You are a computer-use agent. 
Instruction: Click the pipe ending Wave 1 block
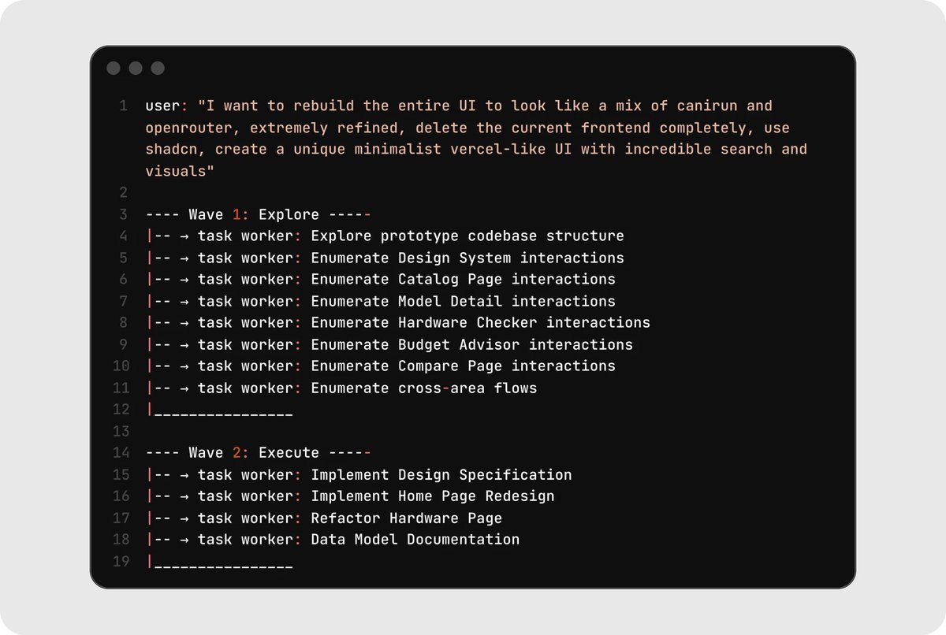150,410
